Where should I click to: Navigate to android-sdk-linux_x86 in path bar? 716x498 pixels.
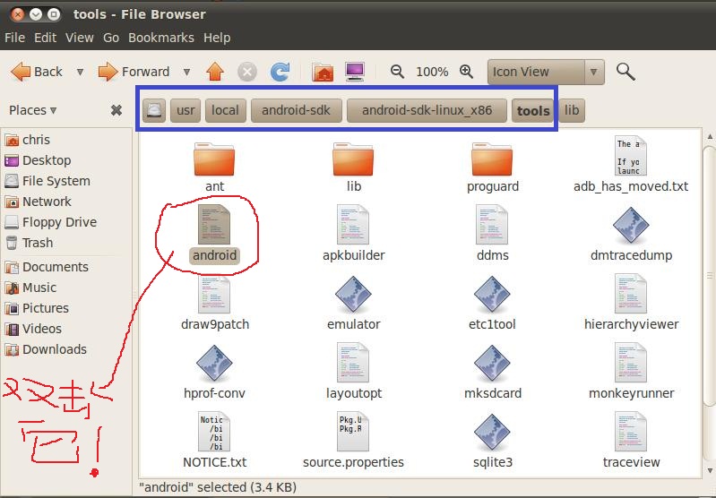point(427,110)
